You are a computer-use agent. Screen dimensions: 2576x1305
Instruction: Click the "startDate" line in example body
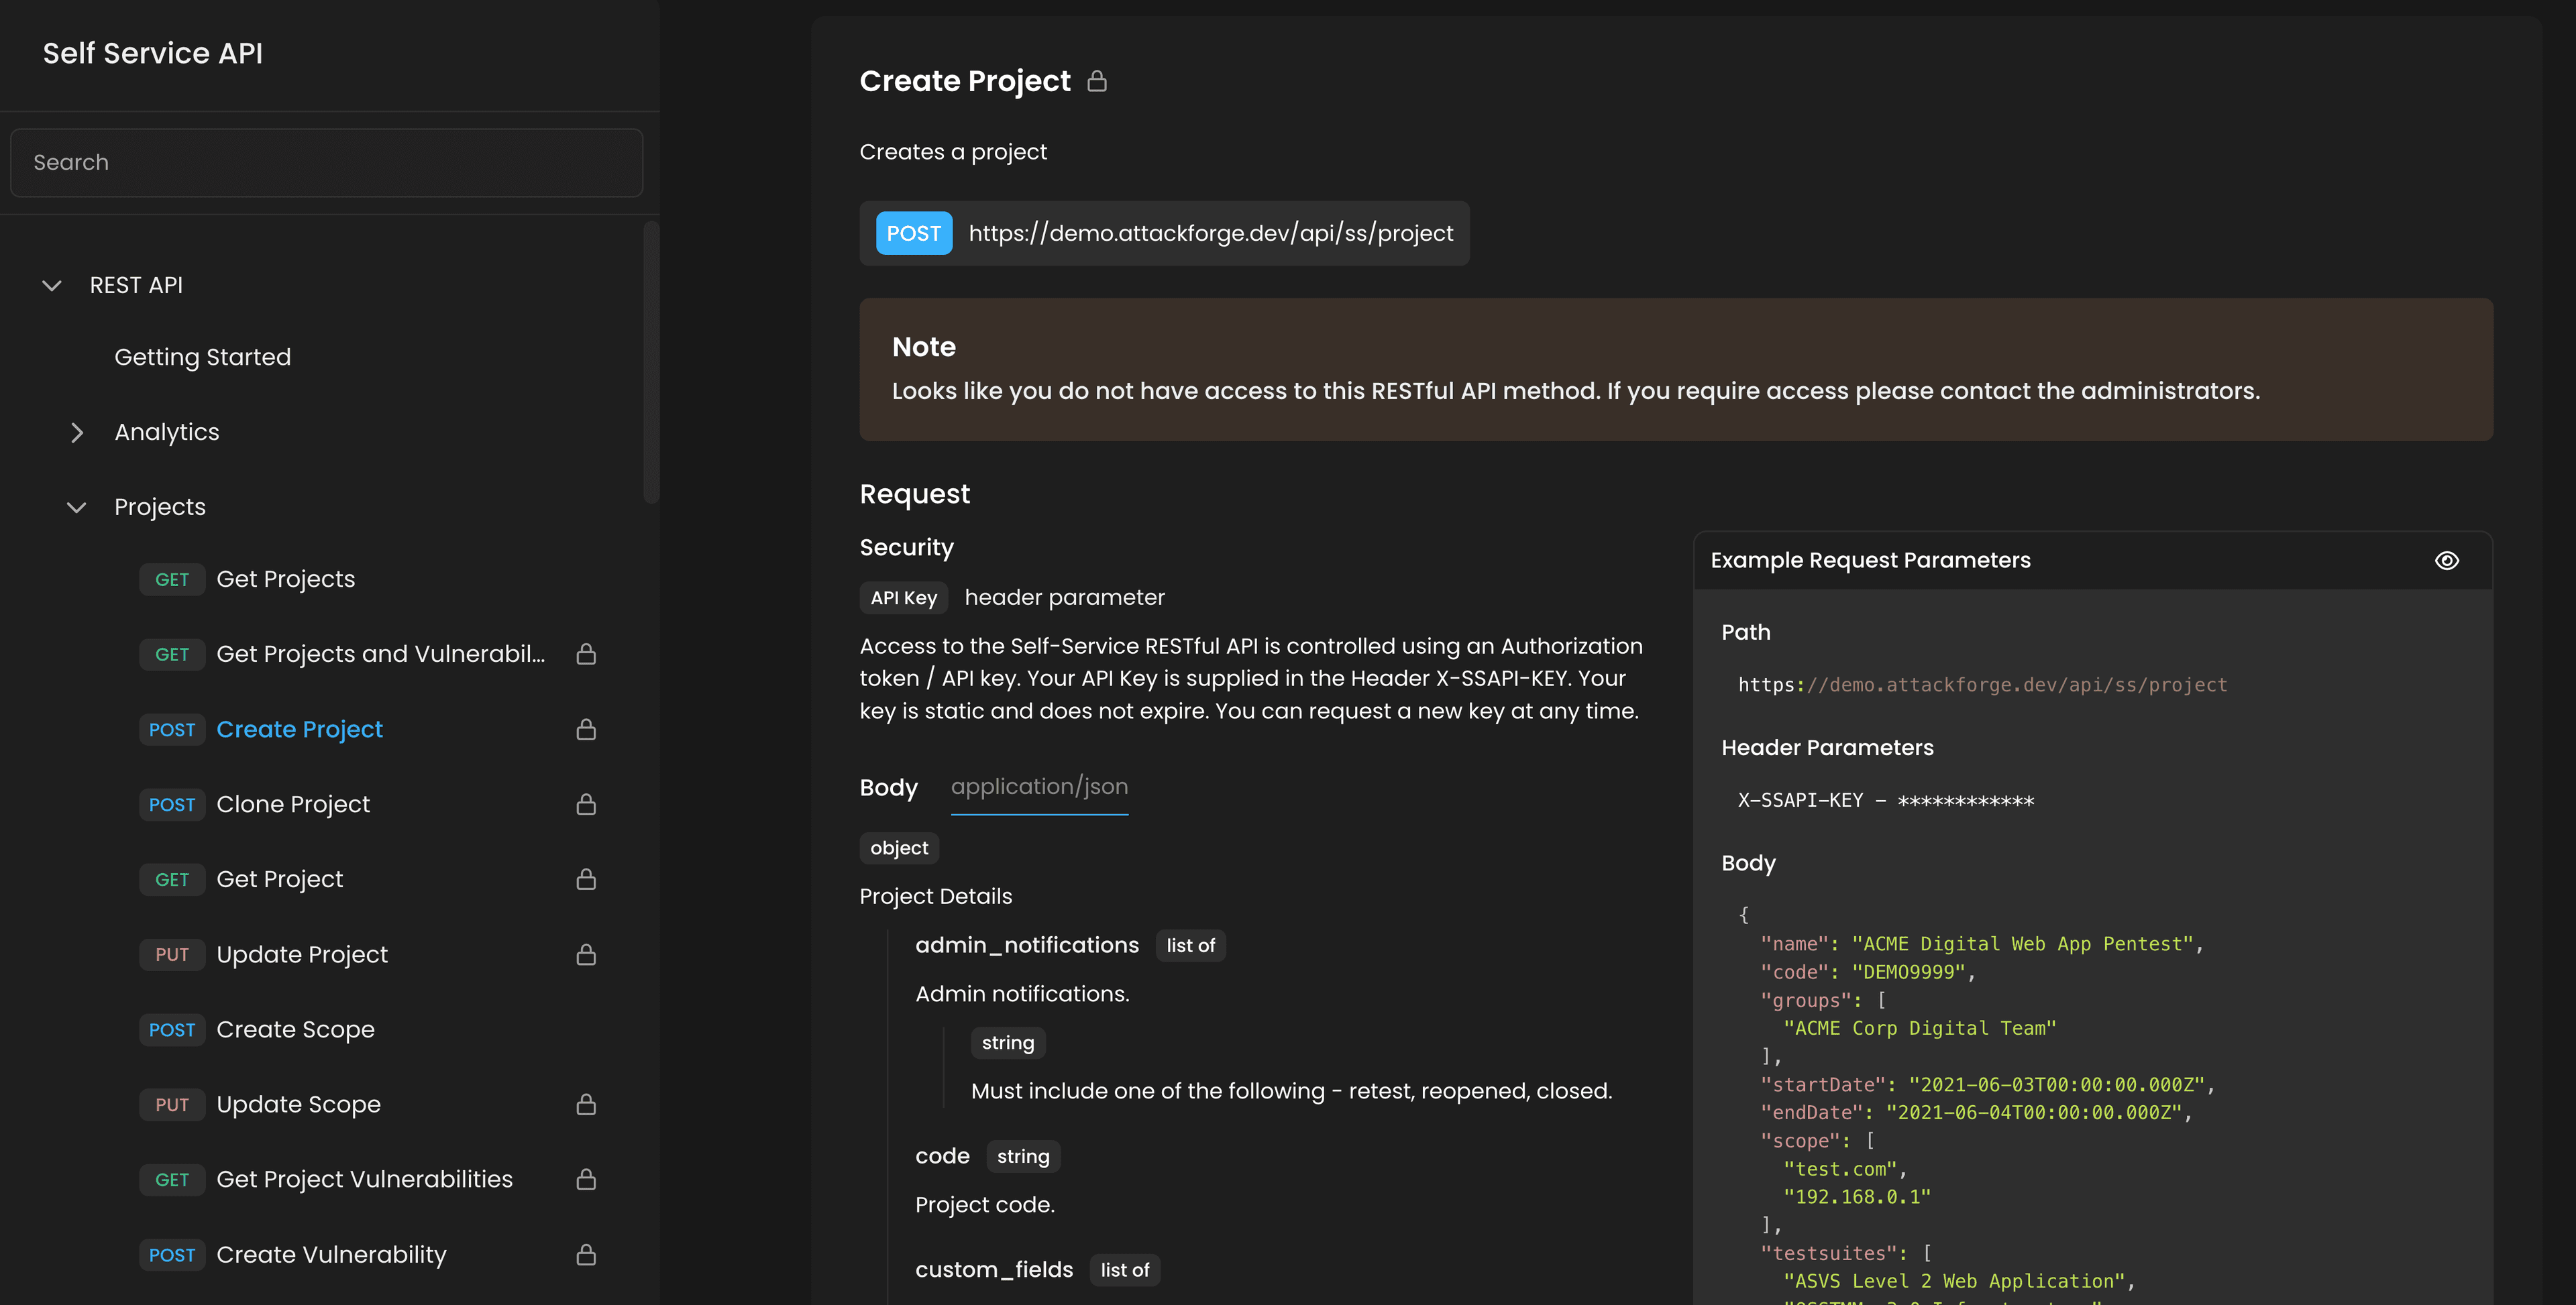click(x=1987, y=1085)
